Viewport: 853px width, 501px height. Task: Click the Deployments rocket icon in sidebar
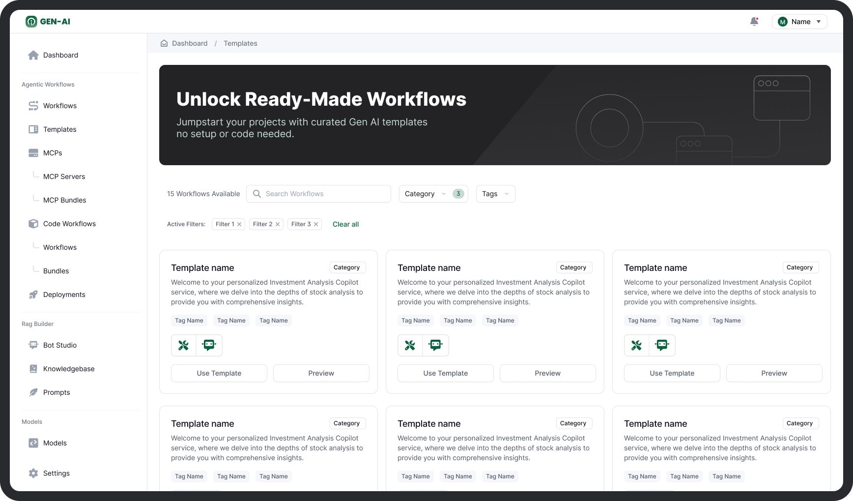pyautogui.click(x=33, y=295)
